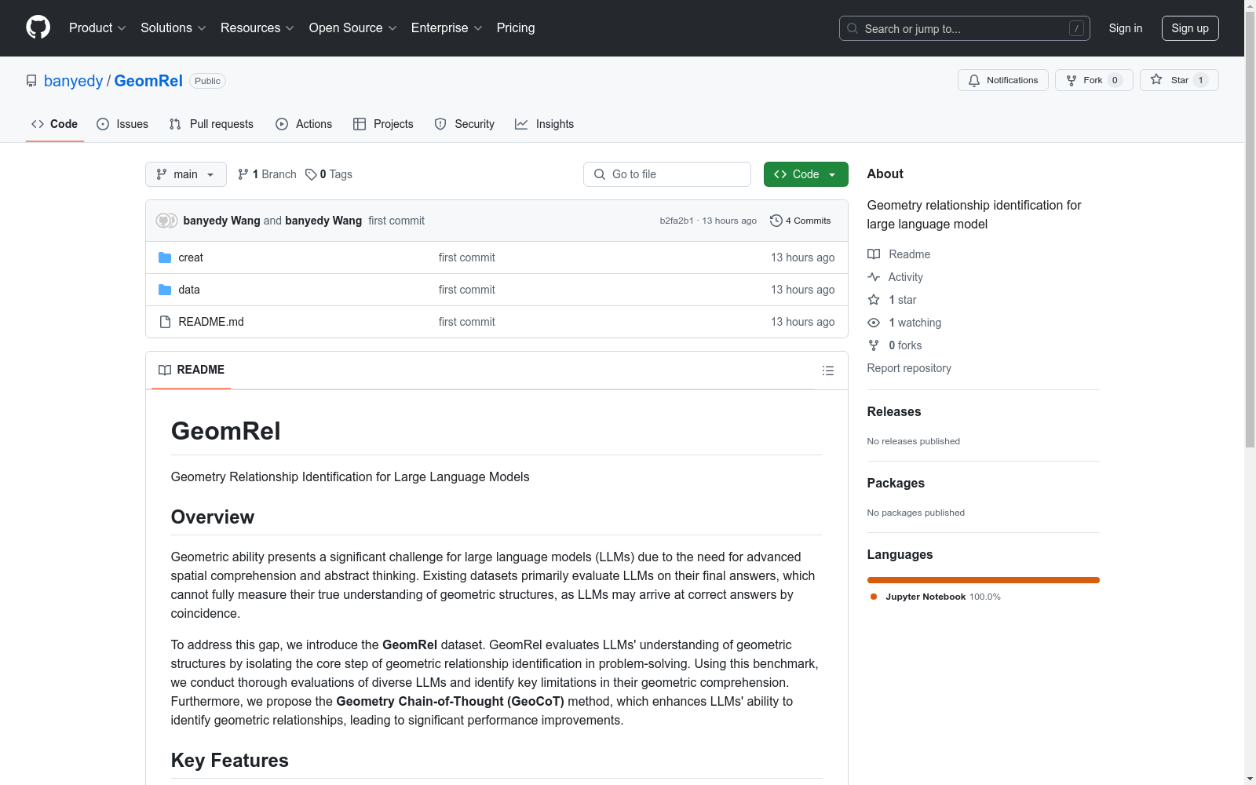Open the README outline list icon
Image resolution: width=1256 pixels, height=785 pixels.
828,371
